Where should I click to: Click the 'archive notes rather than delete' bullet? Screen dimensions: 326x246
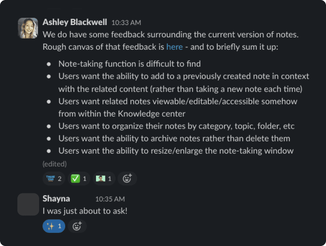point(174,138)
